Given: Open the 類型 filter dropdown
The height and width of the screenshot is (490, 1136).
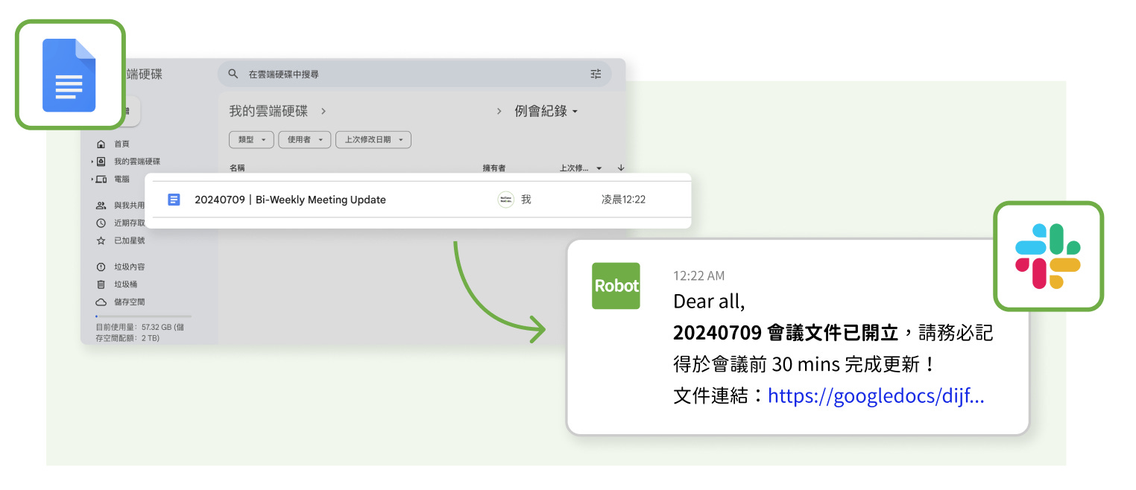Looking at the screenshot, I should click(x=251, y=139).
